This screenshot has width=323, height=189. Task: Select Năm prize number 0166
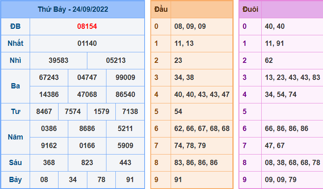point(87,146)
